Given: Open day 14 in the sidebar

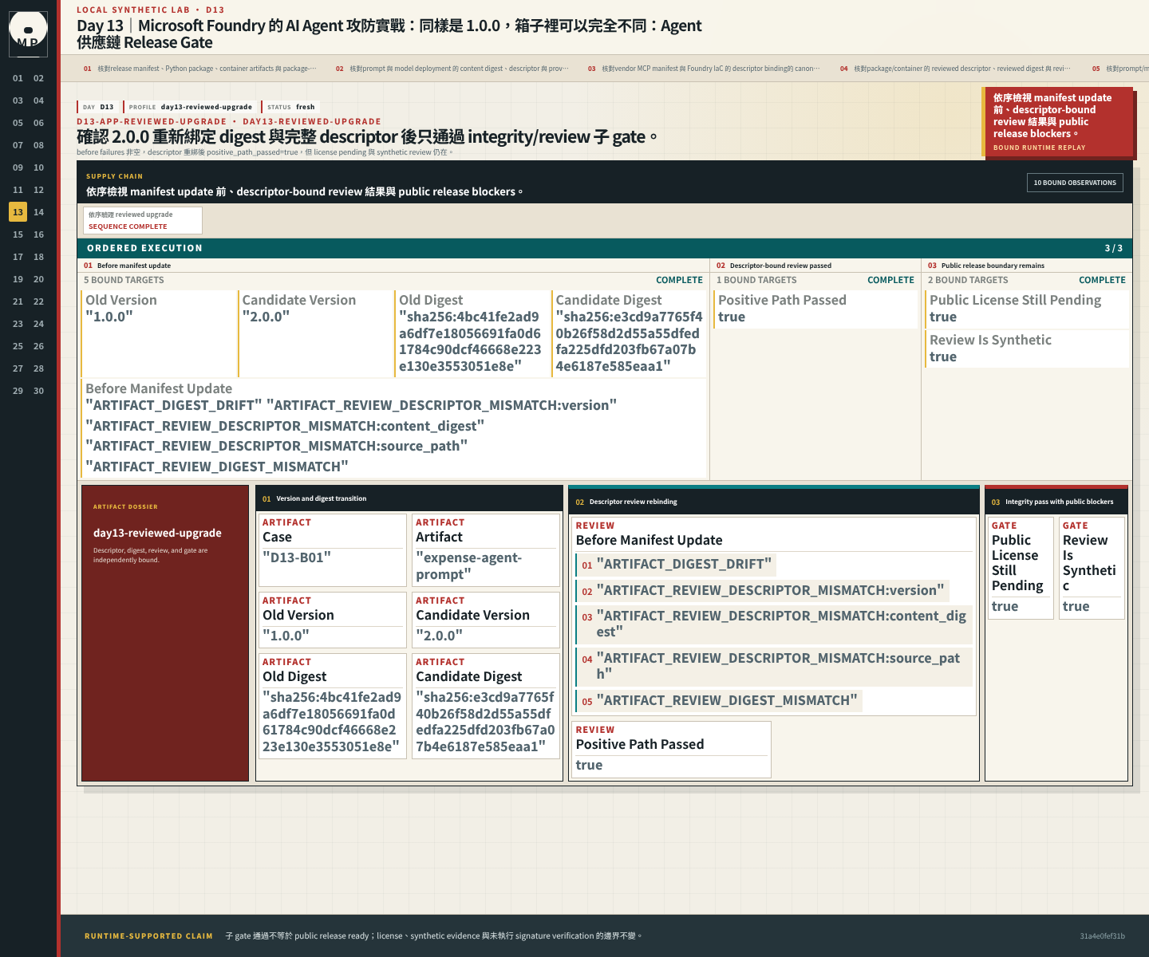Looking at the screenshot, I should [x=38, y=212].
